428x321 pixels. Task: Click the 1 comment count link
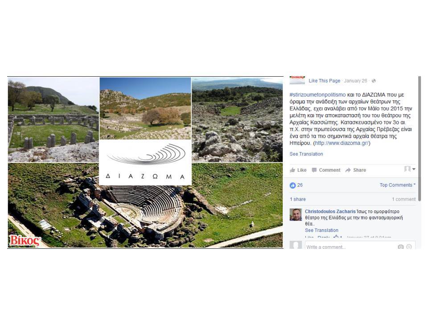(x=404, y=199)
